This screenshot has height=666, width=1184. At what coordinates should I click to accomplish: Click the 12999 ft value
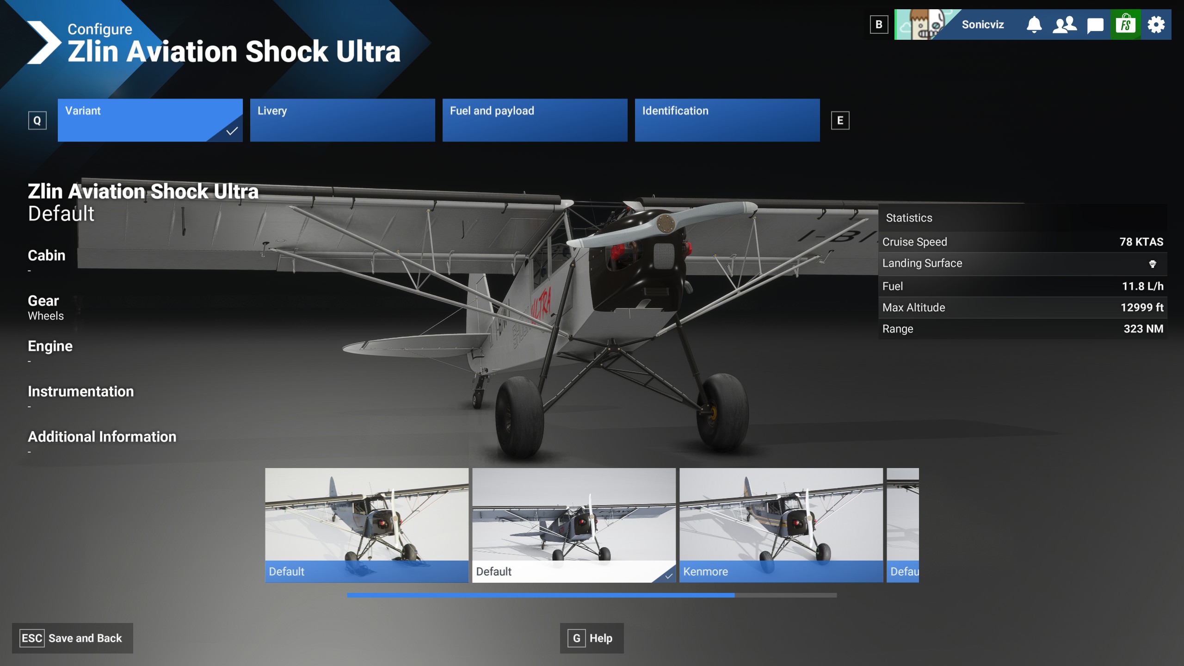tap(1142, 308)
